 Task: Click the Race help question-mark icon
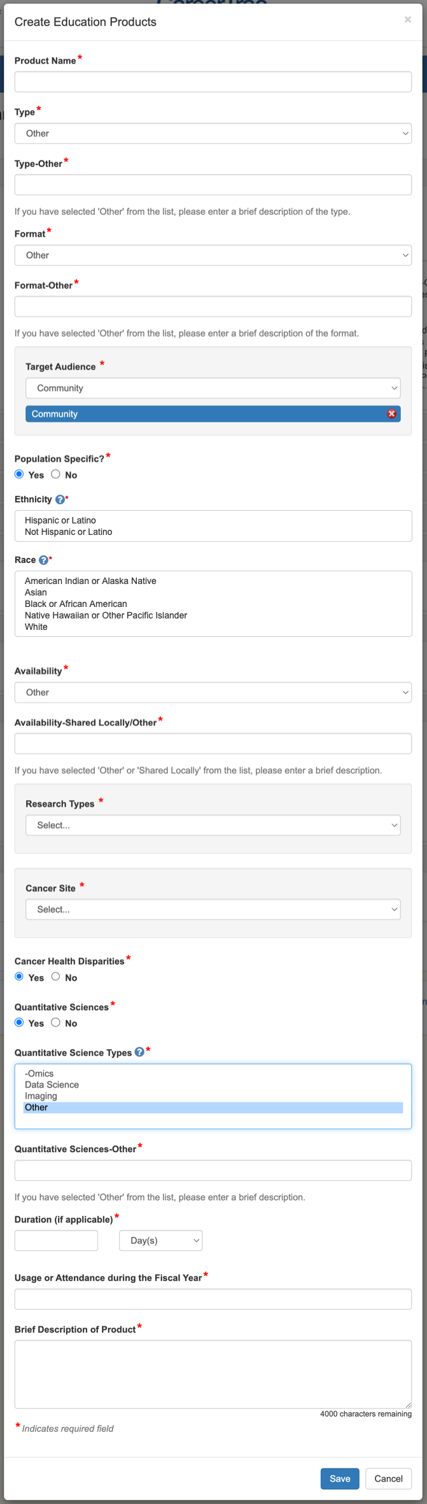pos(43,560)
